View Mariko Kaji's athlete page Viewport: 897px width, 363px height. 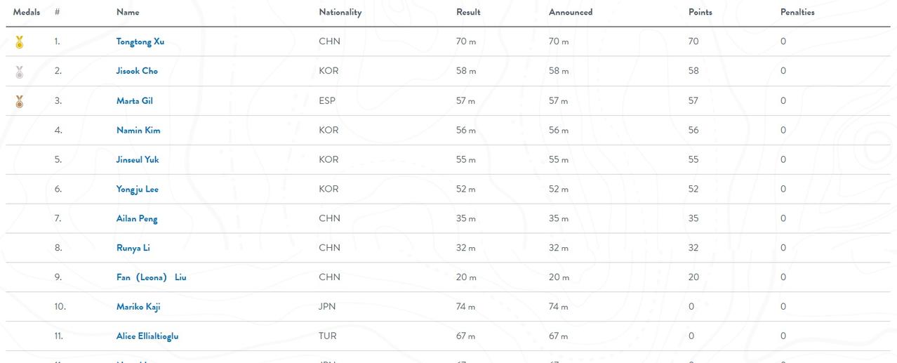coord(138,307)
